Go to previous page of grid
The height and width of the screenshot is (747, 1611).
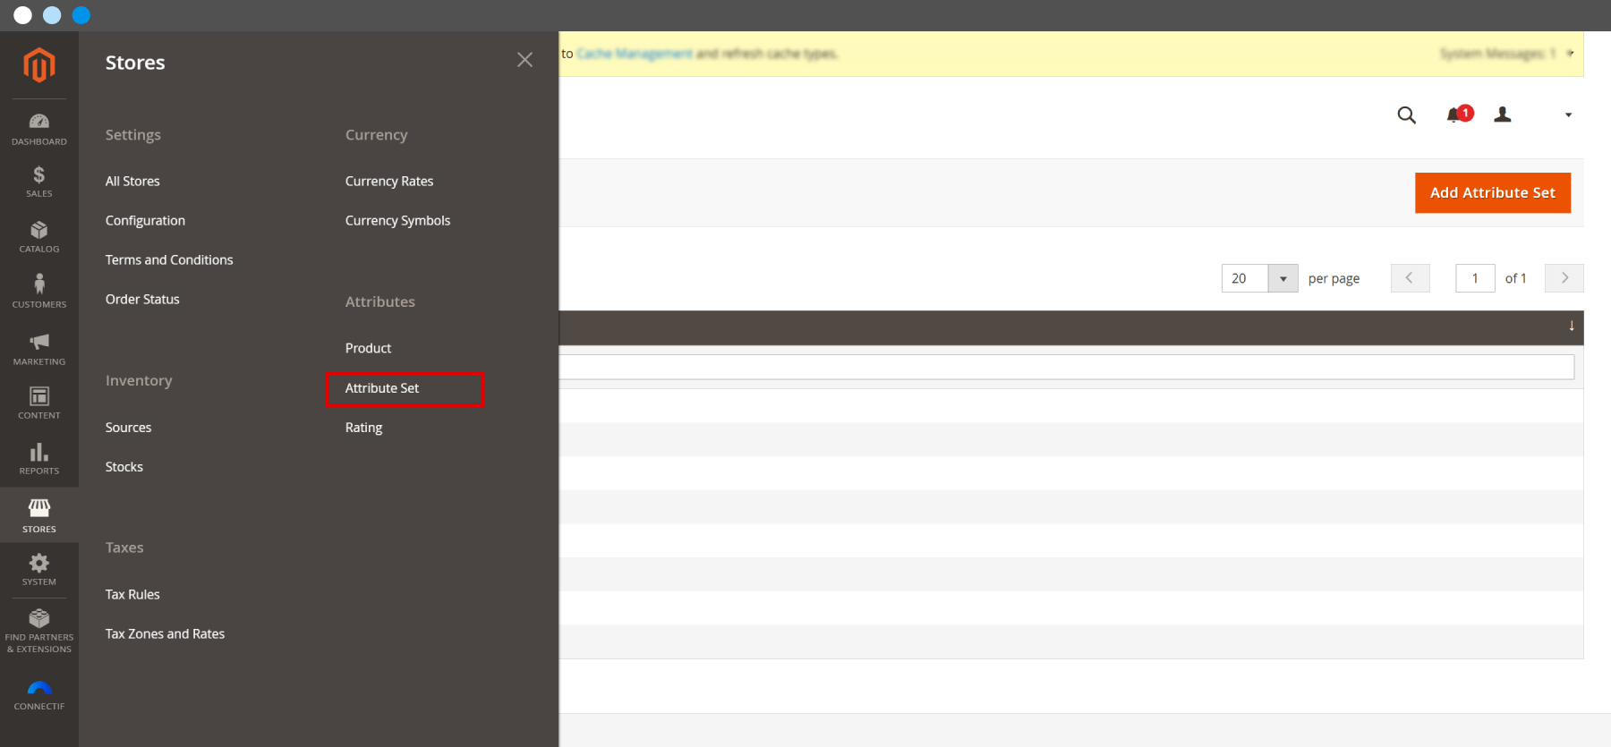(1411, 278)
